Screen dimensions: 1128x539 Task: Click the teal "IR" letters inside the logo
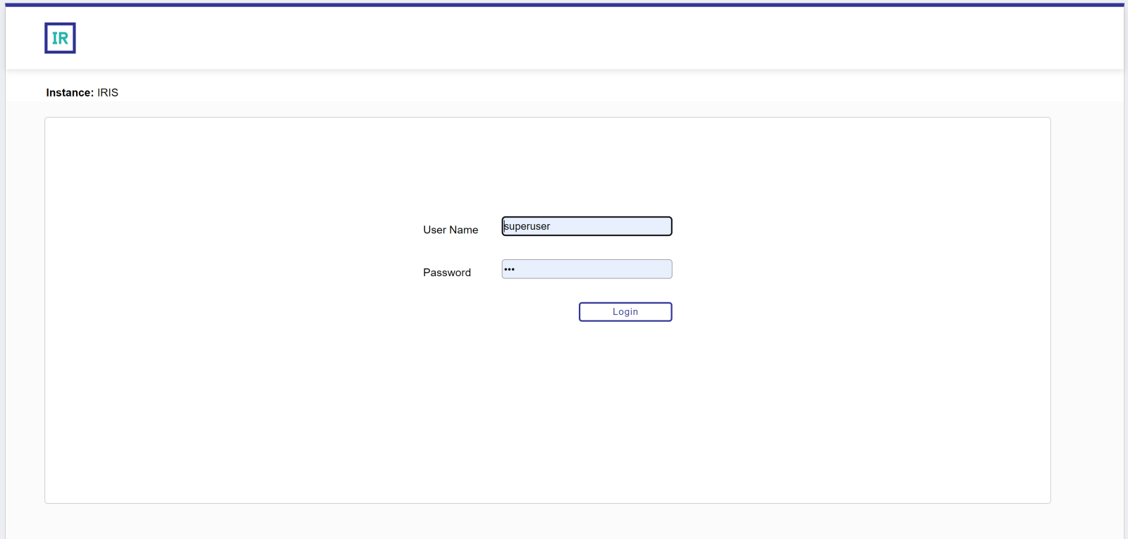(60, 39)
